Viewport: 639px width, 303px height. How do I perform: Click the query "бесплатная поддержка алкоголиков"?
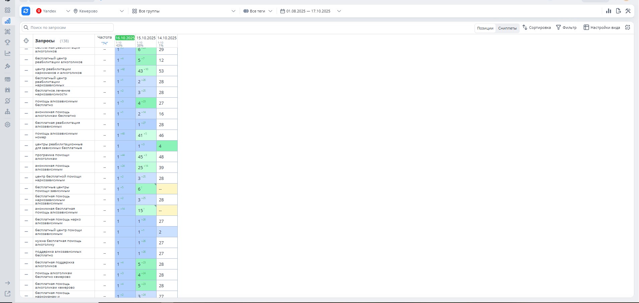coord(55,264)
